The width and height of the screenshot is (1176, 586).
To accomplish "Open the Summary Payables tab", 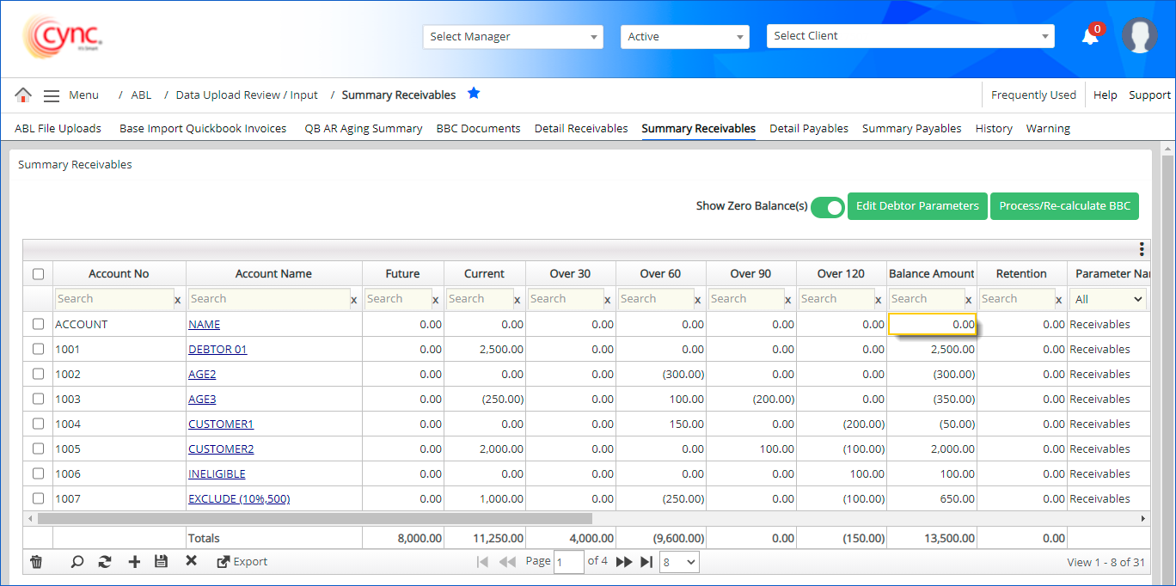I will [x=911, y=129].
